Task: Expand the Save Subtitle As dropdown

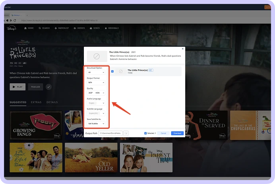Action: click(96, 124)
